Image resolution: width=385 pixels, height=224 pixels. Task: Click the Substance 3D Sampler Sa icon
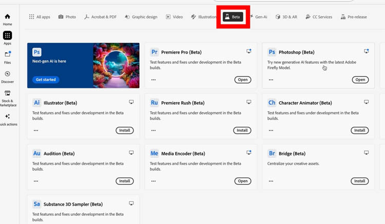tap(37, 204)
